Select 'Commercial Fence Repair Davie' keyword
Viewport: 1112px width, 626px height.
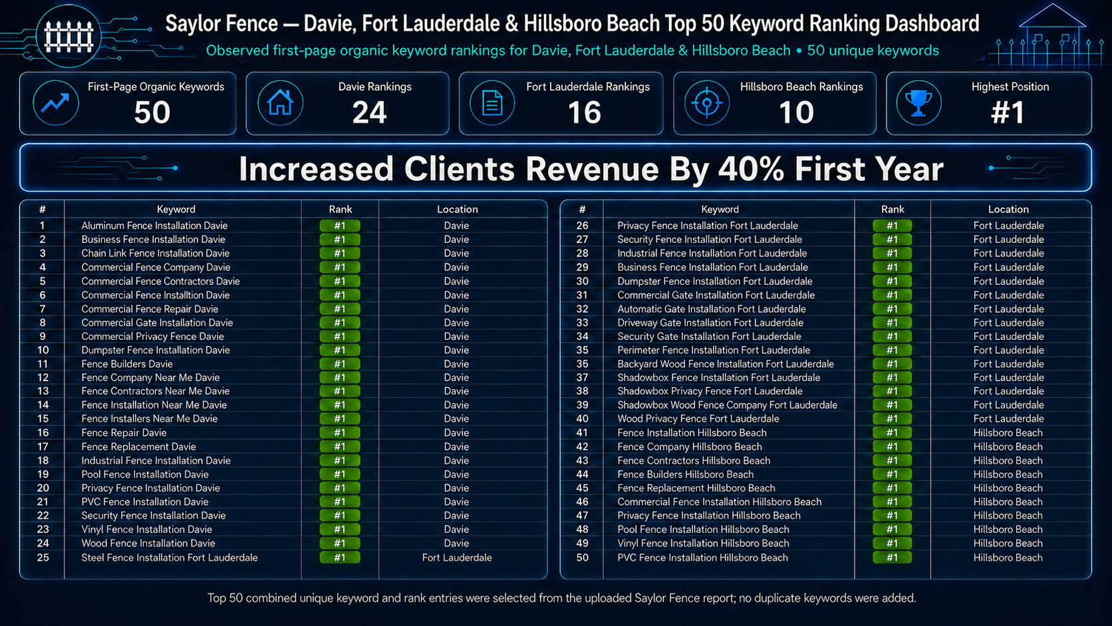150,309
